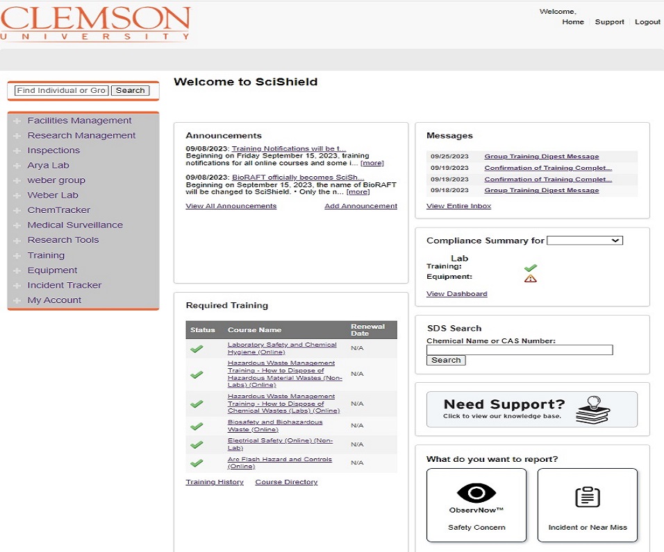Expand the ChemTracker plus icon
Screen dimensions: 664x552
coord(17,211)
